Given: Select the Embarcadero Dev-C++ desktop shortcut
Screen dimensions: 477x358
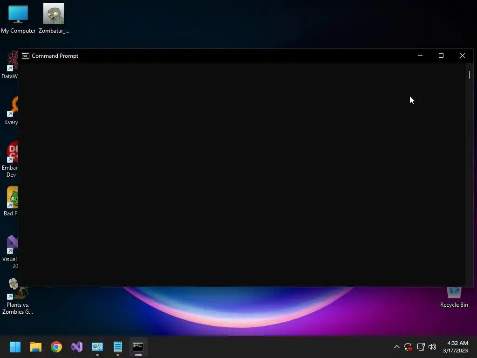Looking at the screenshot, I should pyautogui.click(x=11, y=159).
